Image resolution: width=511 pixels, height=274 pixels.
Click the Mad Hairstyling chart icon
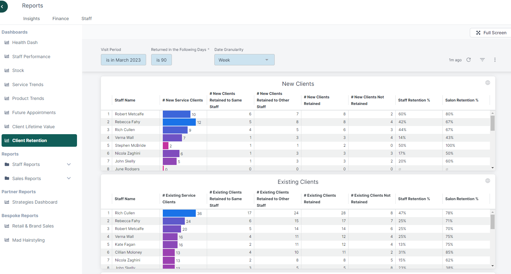point(7,240)
